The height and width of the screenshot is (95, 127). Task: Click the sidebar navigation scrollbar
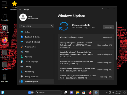(x=54, y=58)
